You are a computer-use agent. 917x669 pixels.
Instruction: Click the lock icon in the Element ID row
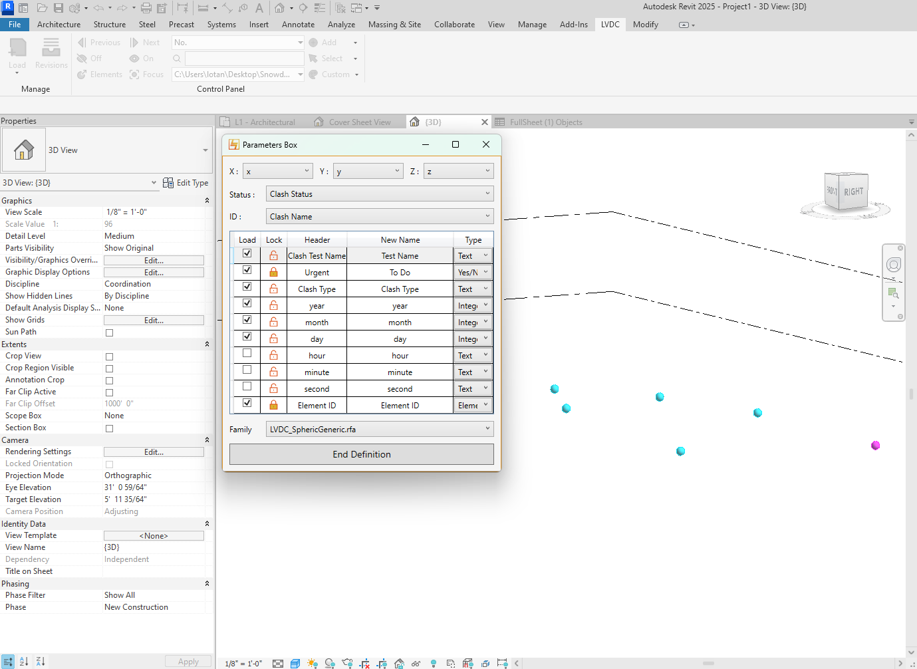(x=273, y=405)
